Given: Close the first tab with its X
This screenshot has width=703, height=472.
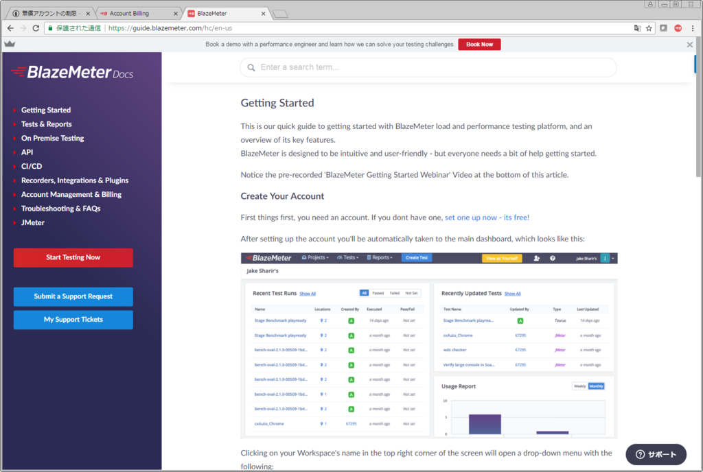Looking at the screenshot, I should pos(88,14).
